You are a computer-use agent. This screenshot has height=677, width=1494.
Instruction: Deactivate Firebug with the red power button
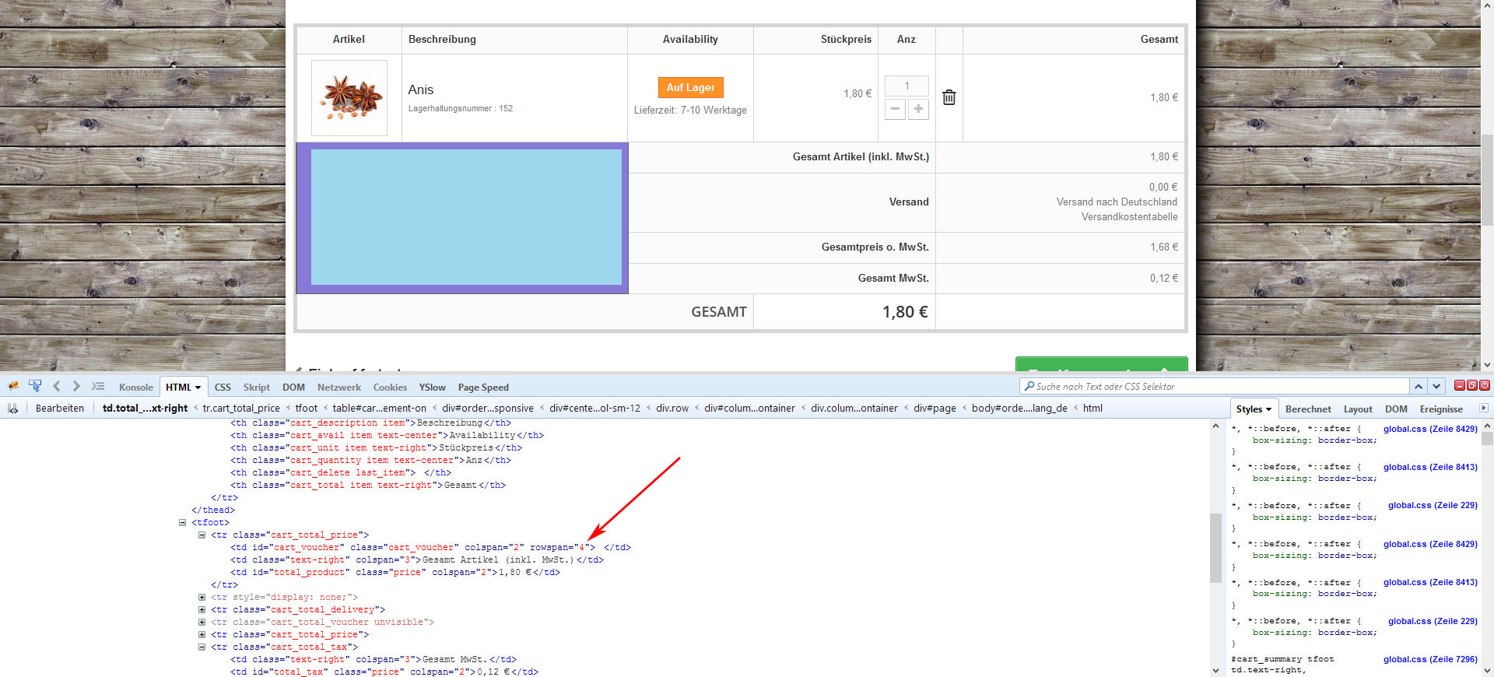(1484, 385)
